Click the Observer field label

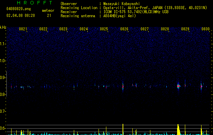tap(69, 4)
